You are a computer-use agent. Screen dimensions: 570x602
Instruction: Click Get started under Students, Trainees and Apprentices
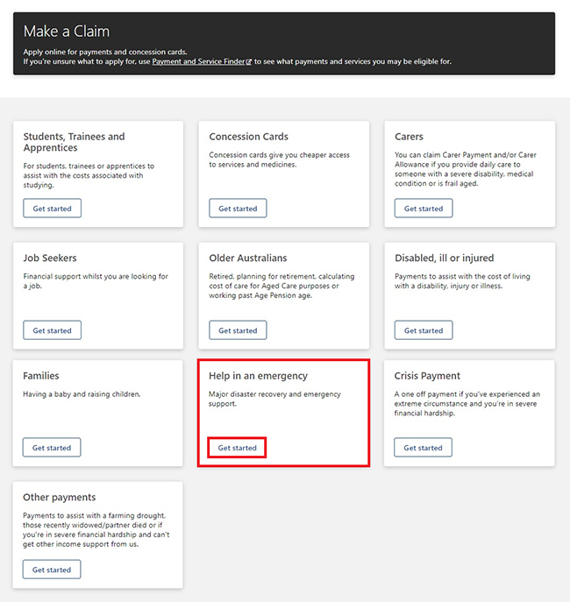tap(53, 209)
